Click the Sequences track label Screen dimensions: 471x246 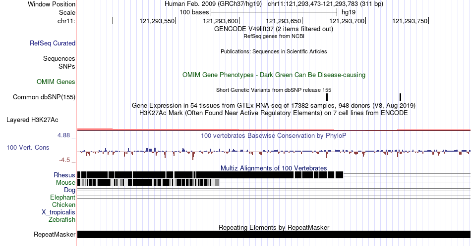[x=59, y=58]
